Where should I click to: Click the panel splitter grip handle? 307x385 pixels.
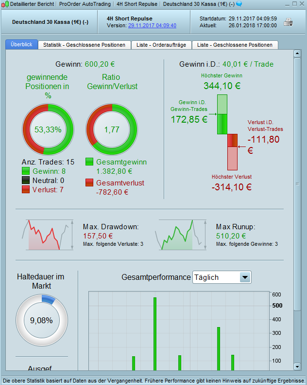(297, 184)
